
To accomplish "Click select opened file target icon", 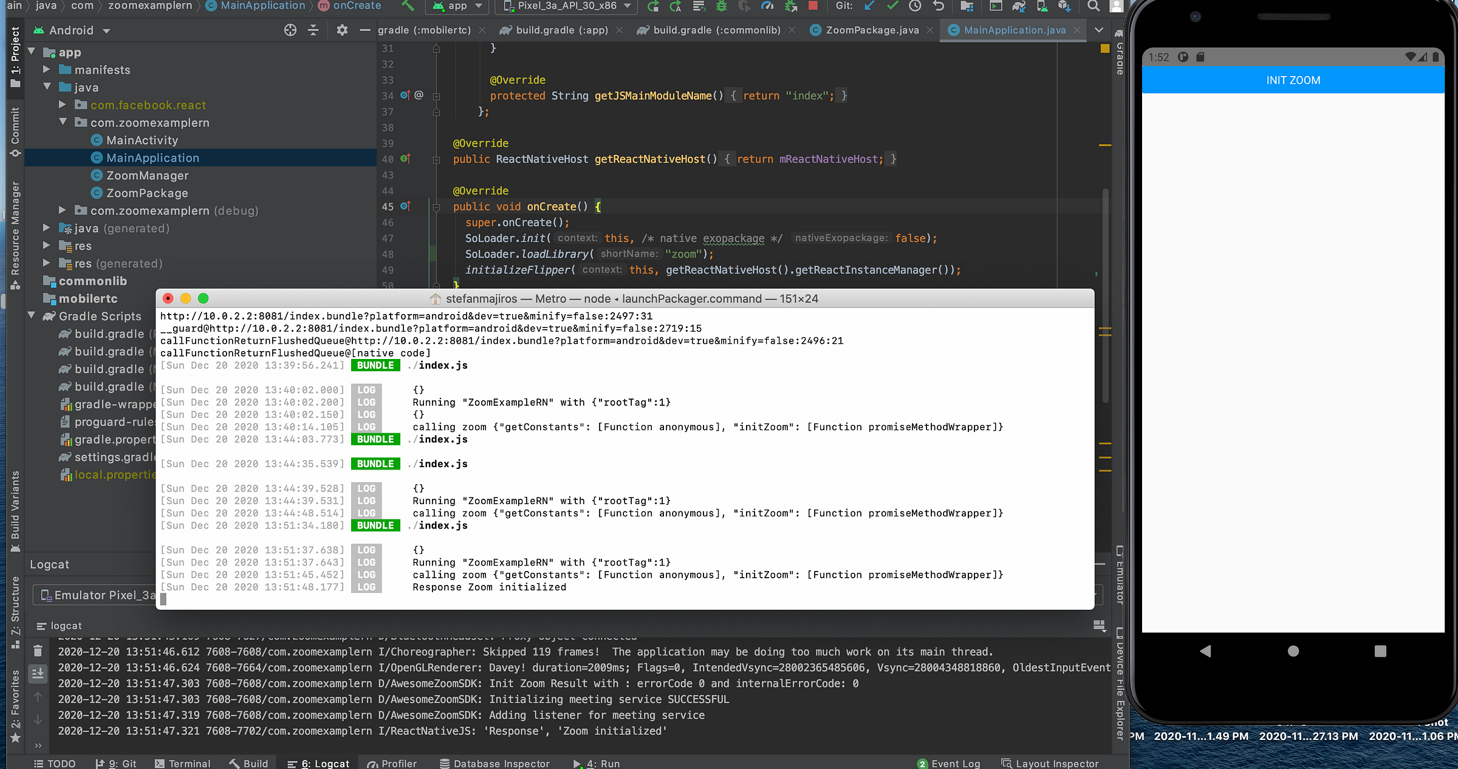I will tap(290, 30).
